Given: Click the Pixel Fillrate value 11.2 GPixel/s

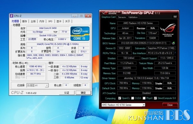Looking at the screenshot, I should (127, 63).
